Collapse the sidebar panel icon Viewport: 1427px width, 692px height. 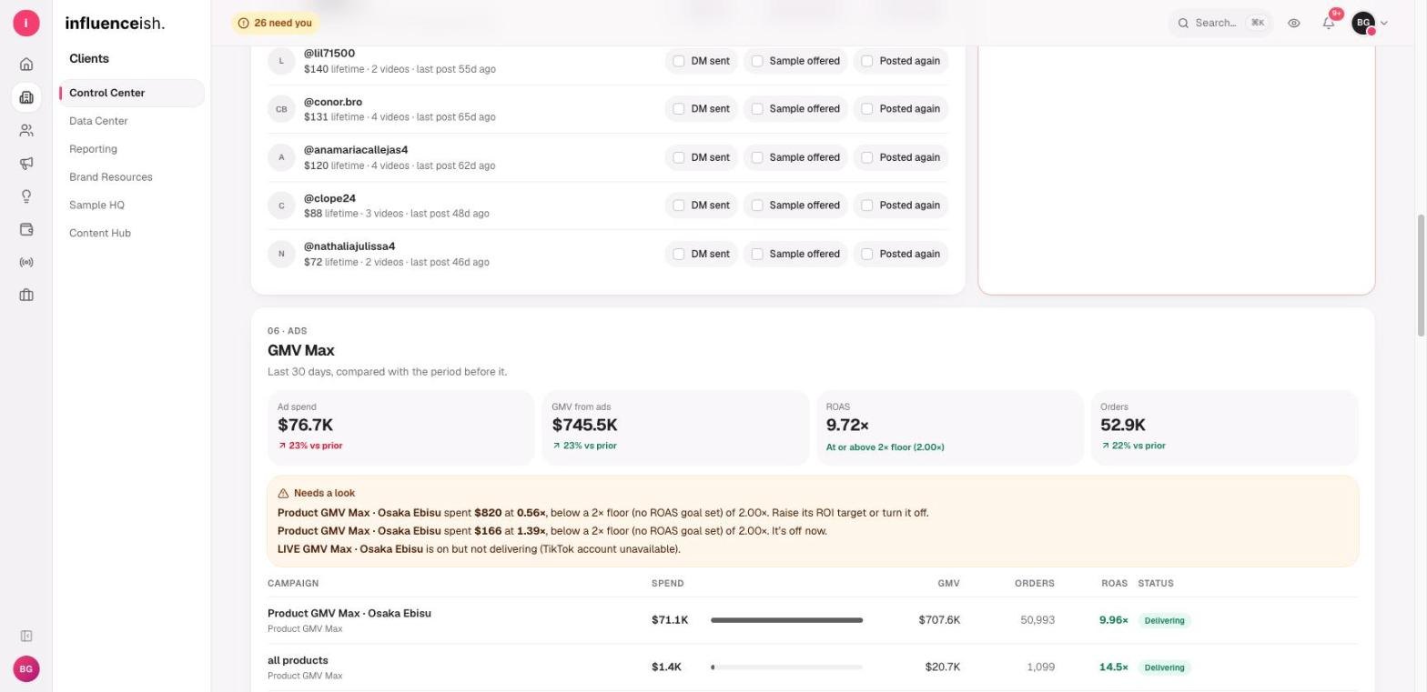pyautogui.click(x=26, y=636)
